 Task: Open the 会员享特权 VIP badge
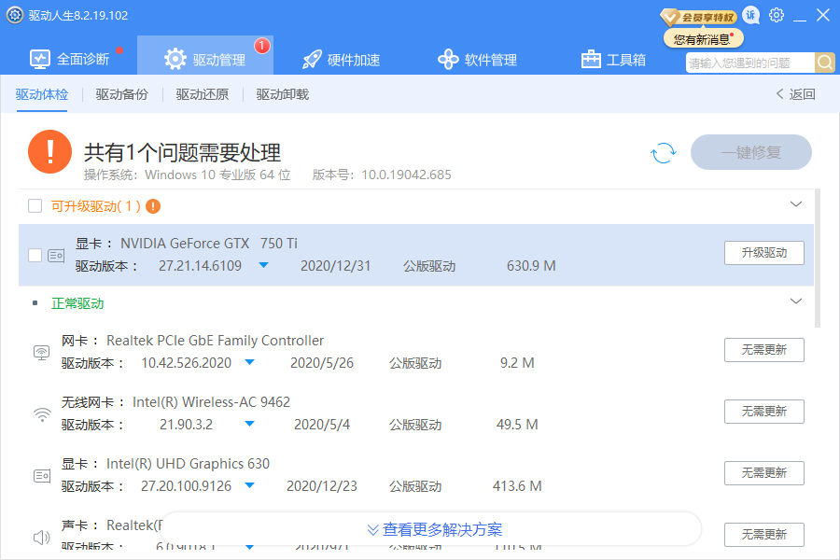(698, 17)
